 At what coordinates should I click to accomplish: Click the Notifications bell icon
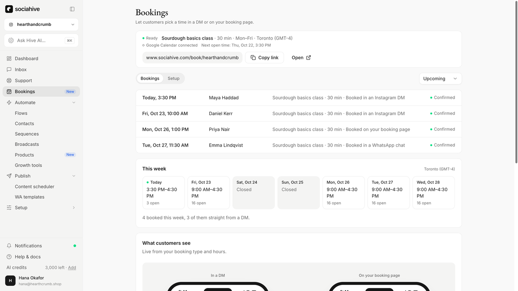pos(9,246)
